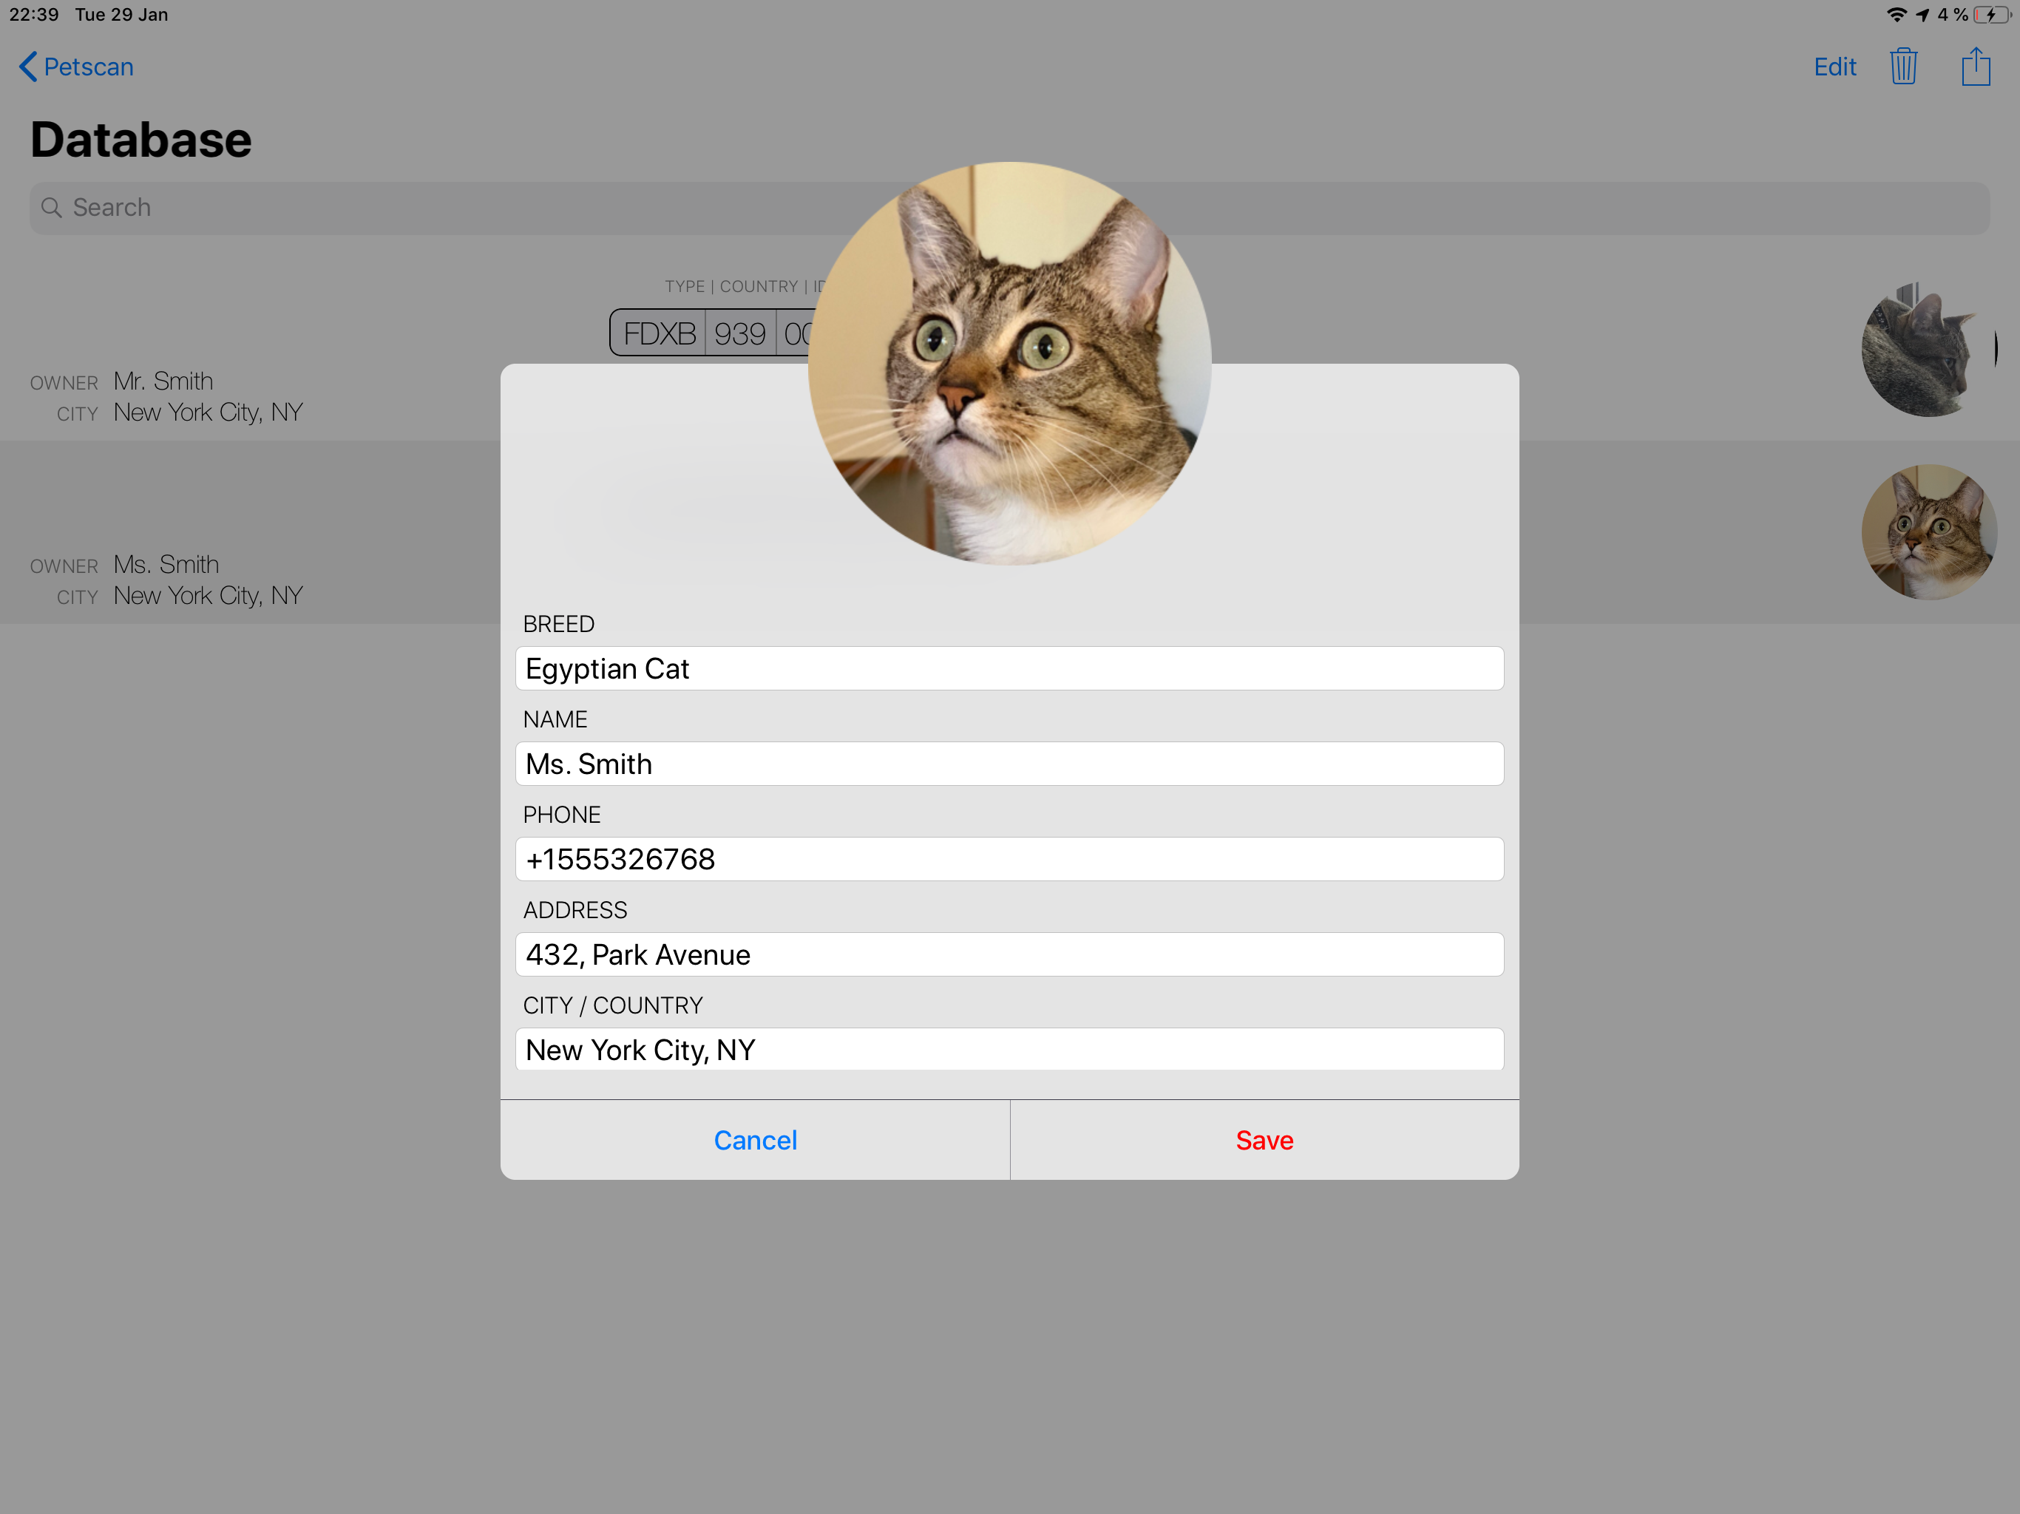Viewport: 2020px width, 1514px height.
Task: Edit the Breed field Egyptian Cat
Action: pos(1009,668)
